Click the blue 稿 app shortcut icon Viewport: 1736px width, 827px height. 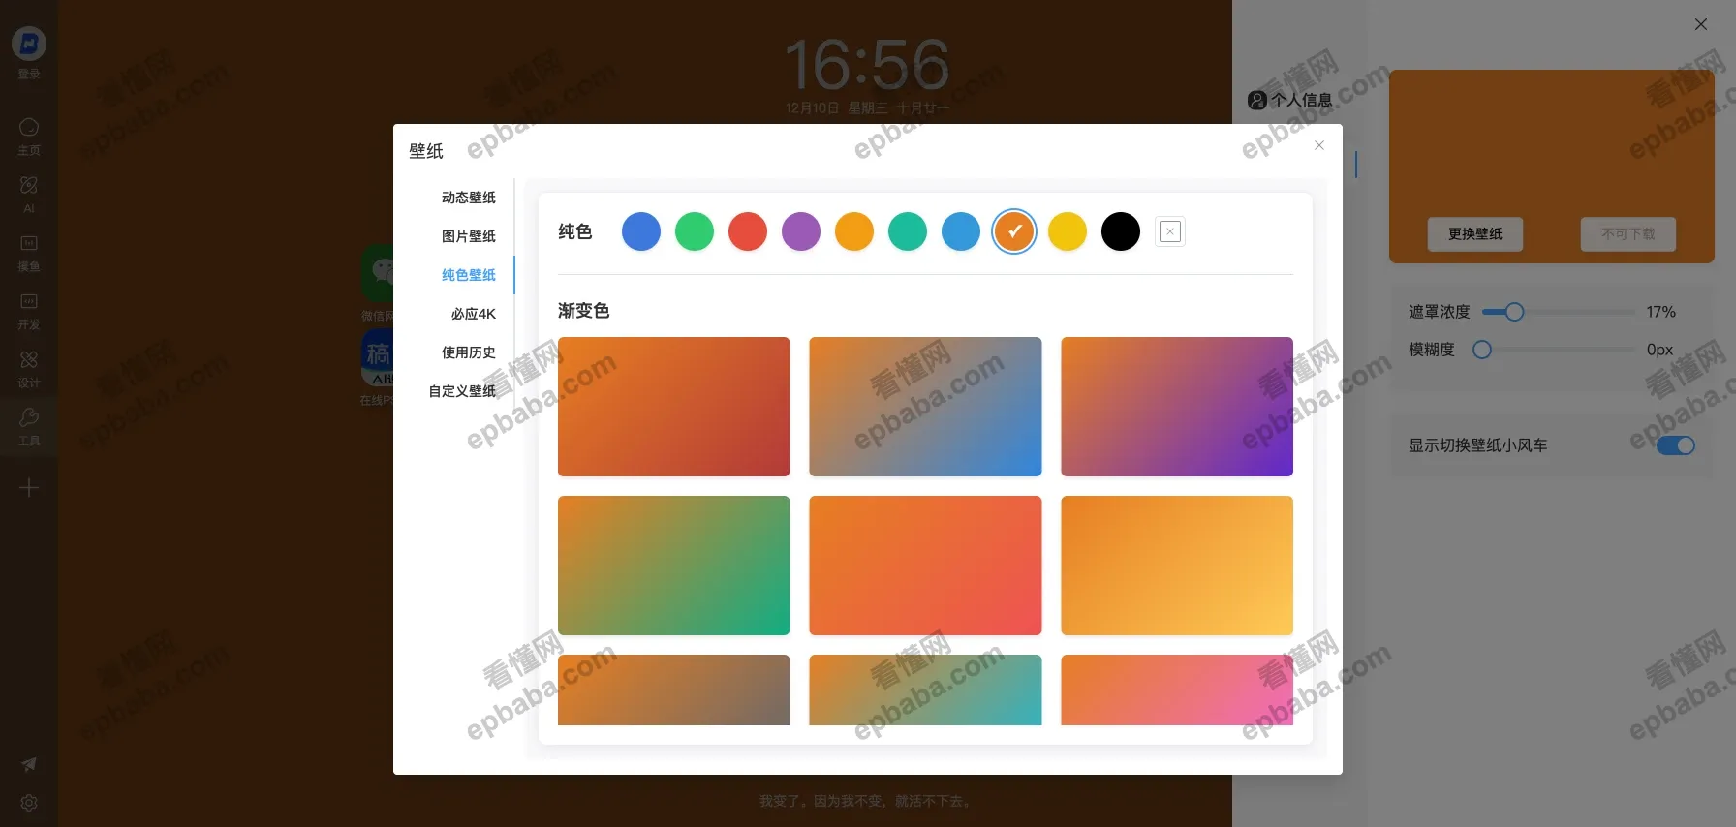[x=377, y=357]
